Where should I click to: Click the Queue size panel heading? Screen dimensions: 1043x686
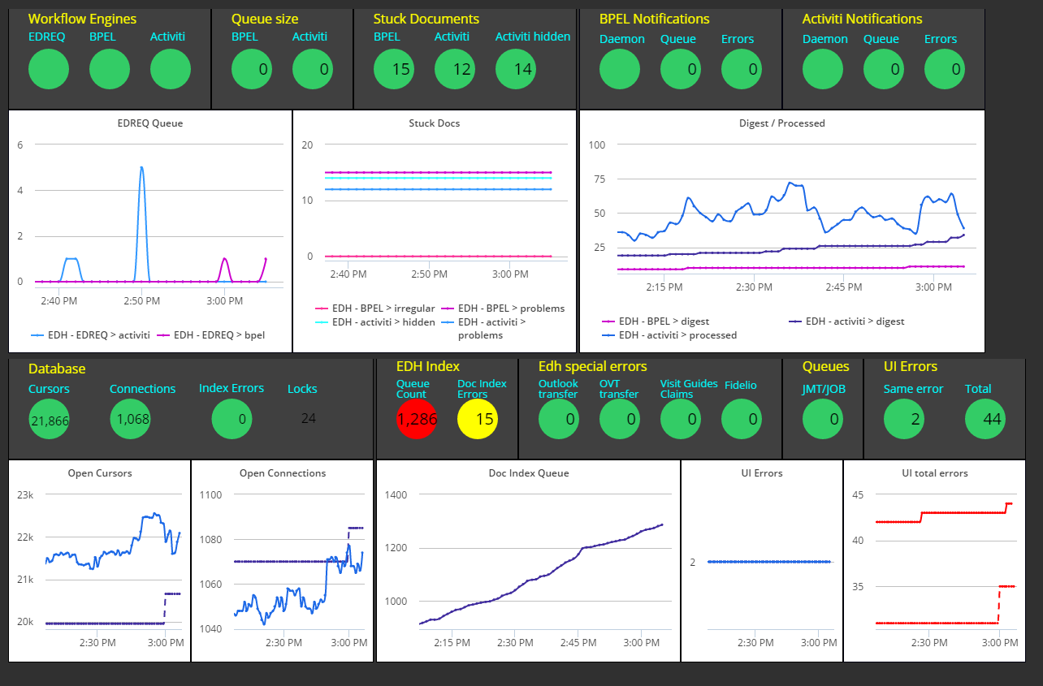pyautogui.click(x=265, y=19)
